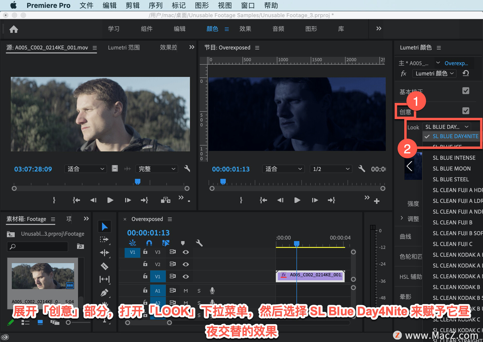Open Program monitor wrench settings
Screen dimensions: 483x342
click(361, 169)
